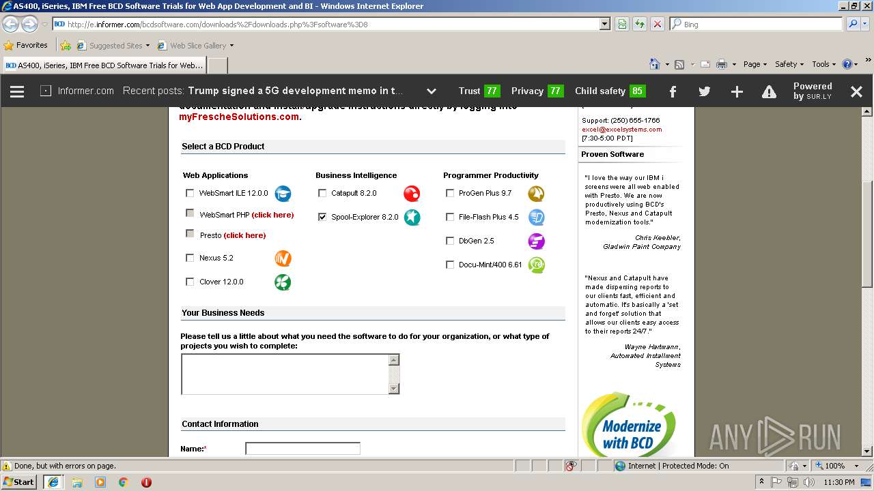
Task: Share page on Twitter icon
Action: coord(705,91)
